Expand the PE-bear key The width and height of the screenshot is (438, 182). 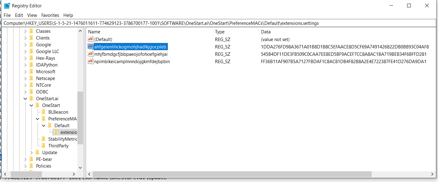pos(25,159)
